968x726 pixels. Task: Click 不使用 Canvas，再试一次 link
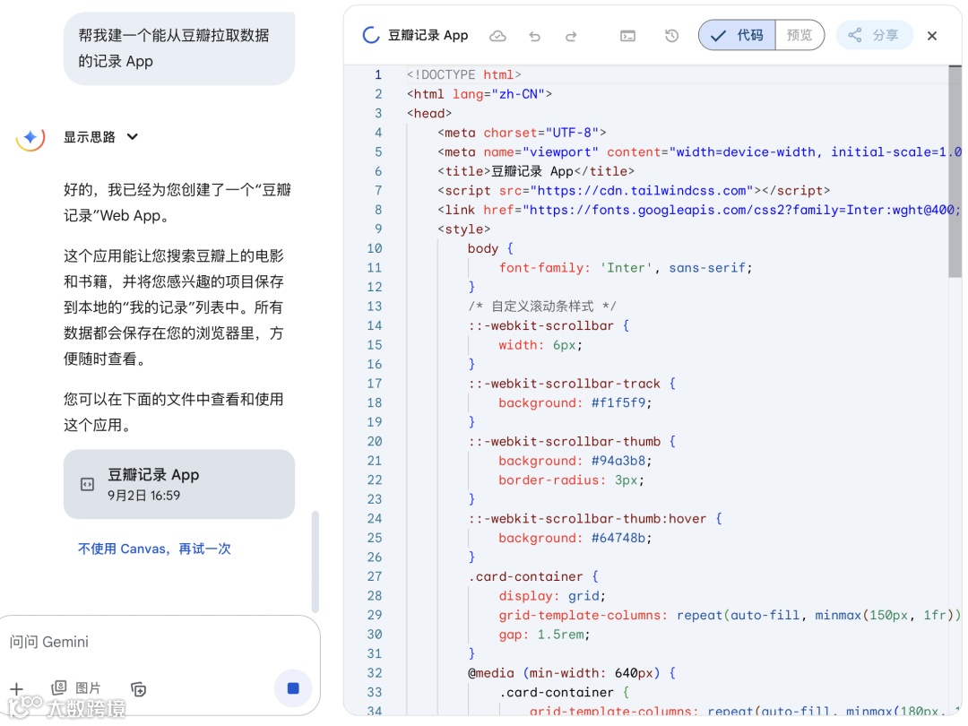pyautogui.click(x=154, y=549)
